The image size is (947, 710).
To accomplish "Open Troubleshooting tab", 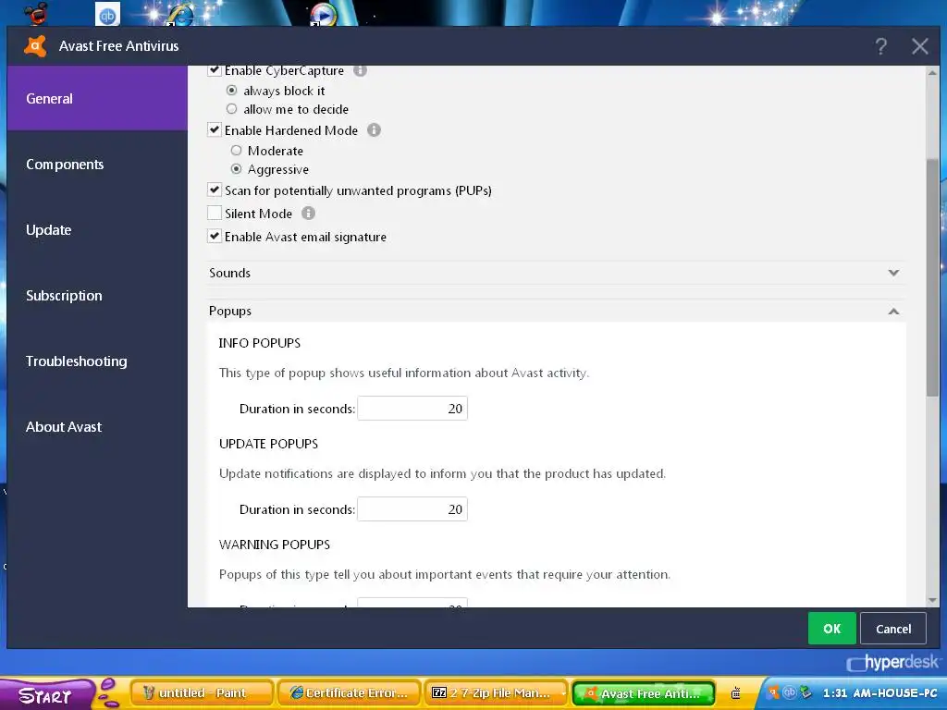I will pos(97,361).
